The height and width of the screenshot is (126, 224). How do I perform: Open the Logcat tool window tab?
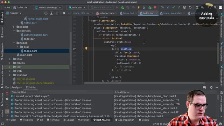click(x=69, y=120)
